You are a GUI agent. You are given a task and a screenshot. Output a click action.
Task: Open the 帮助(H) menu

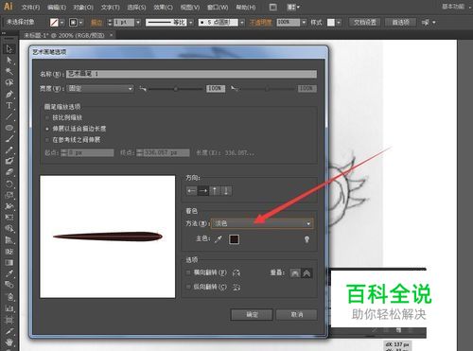tap(246, 7)
